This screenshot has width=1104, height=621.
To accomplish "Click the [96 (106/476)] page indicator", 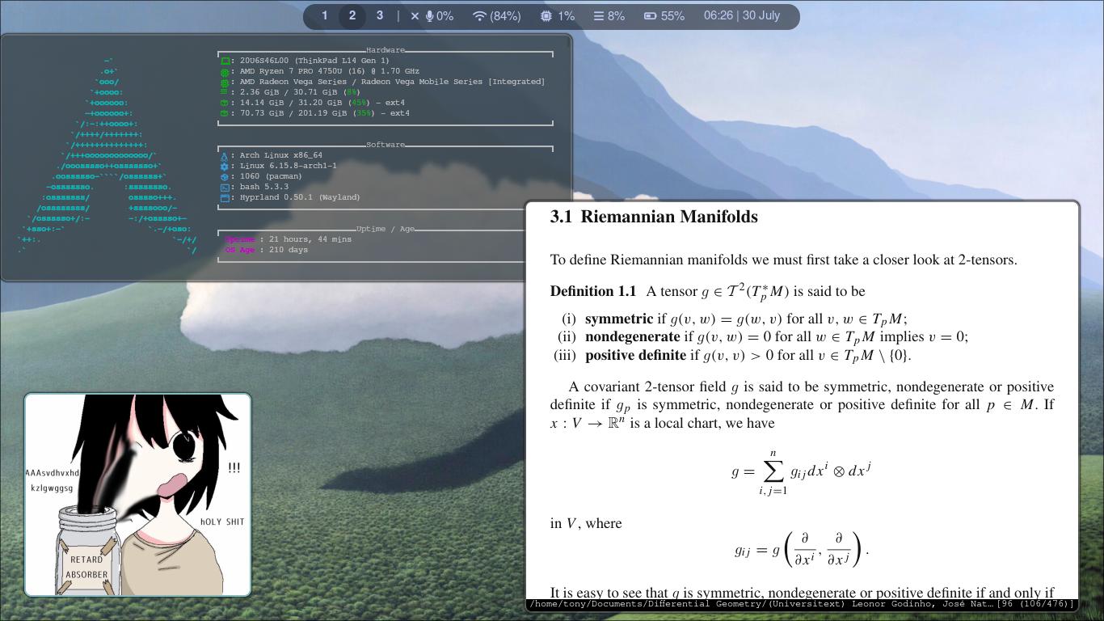I will click(1036, 604).
